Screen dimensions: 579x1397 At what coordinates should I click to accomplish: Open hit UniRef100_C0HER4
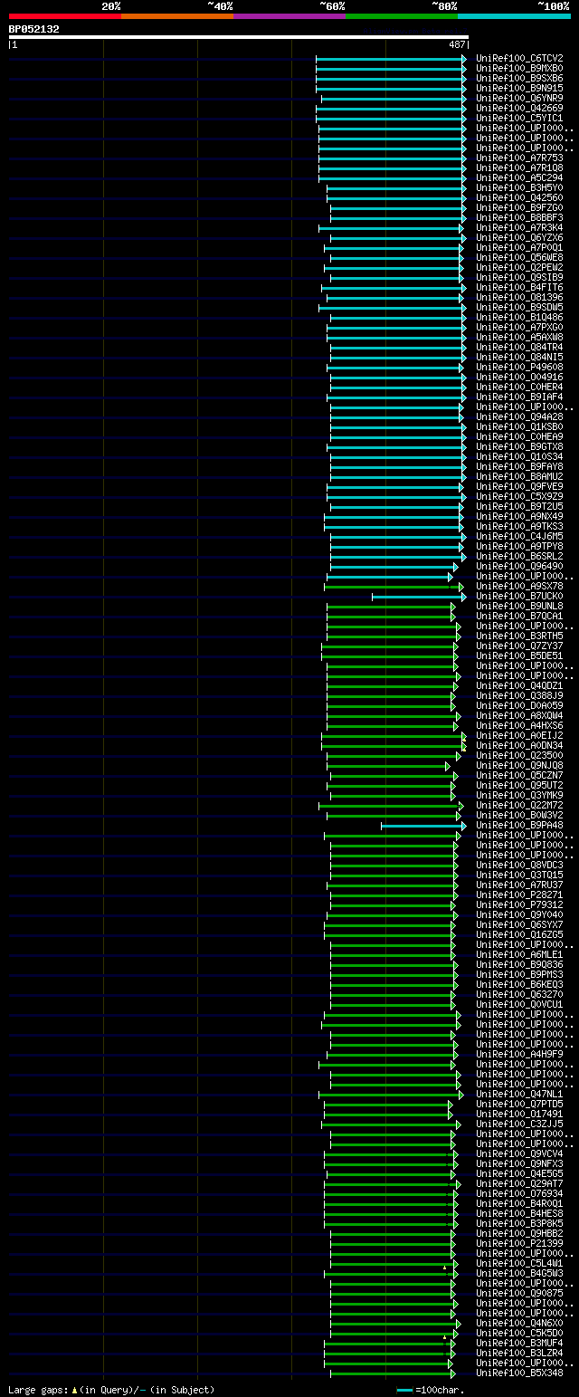(519, 387)
